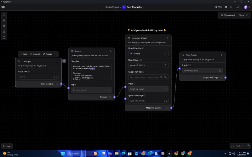
Task: Open the weather widget on taskbar
Action: [11, 154]
